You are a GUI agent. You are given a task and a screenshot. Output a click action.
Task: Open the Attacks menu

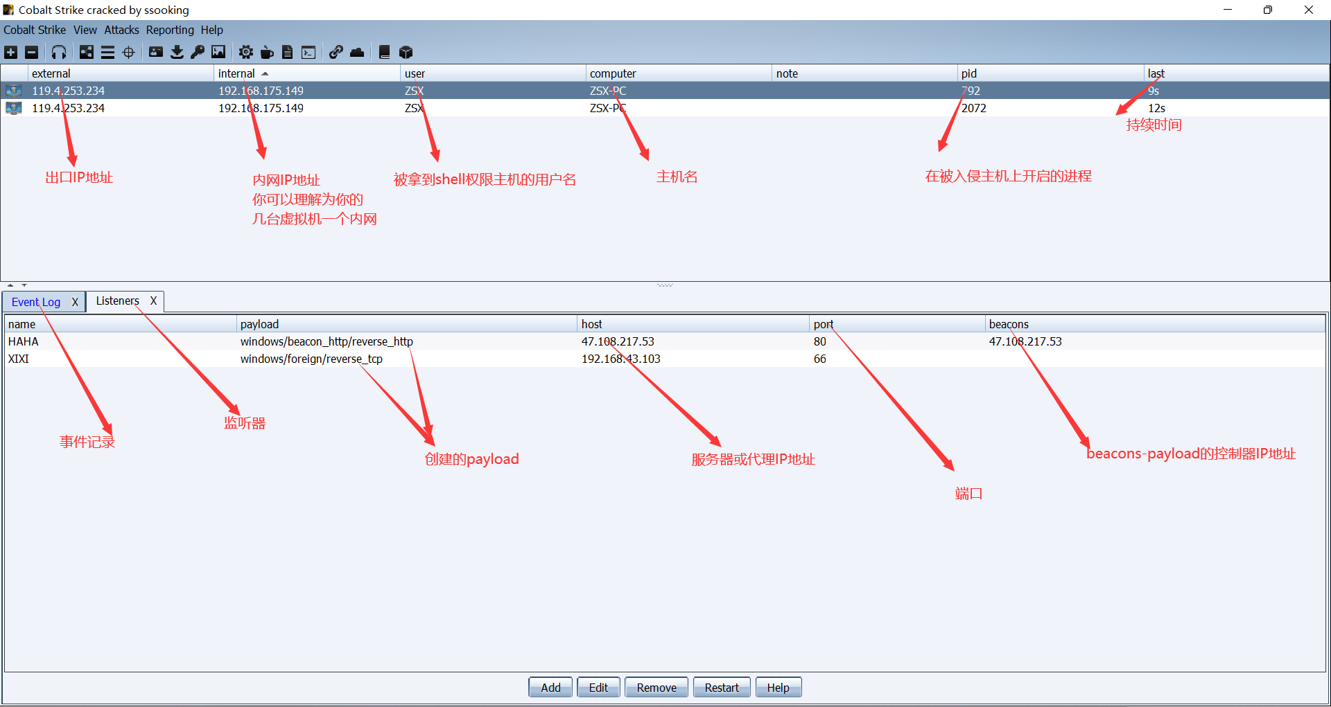121,30
